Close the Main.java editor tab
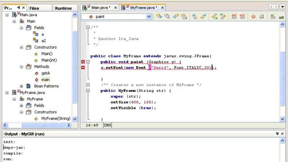This screenshot has height=162, width=288. pyautogui.click(x=116, y=8)
